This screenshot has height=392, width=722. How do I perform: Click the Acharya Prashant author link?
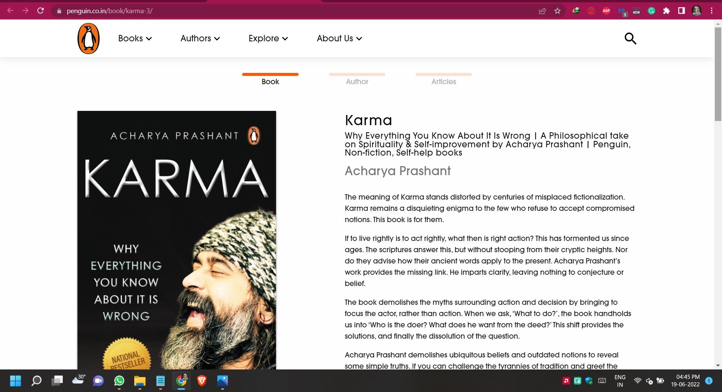397,171
